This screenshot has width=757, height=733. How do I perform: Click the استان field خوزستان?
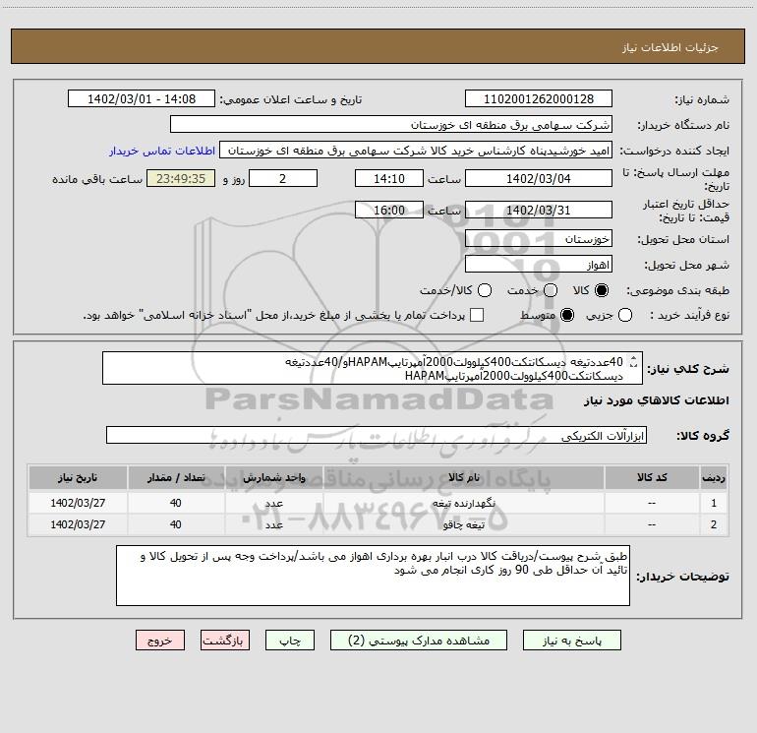(539, 238)
